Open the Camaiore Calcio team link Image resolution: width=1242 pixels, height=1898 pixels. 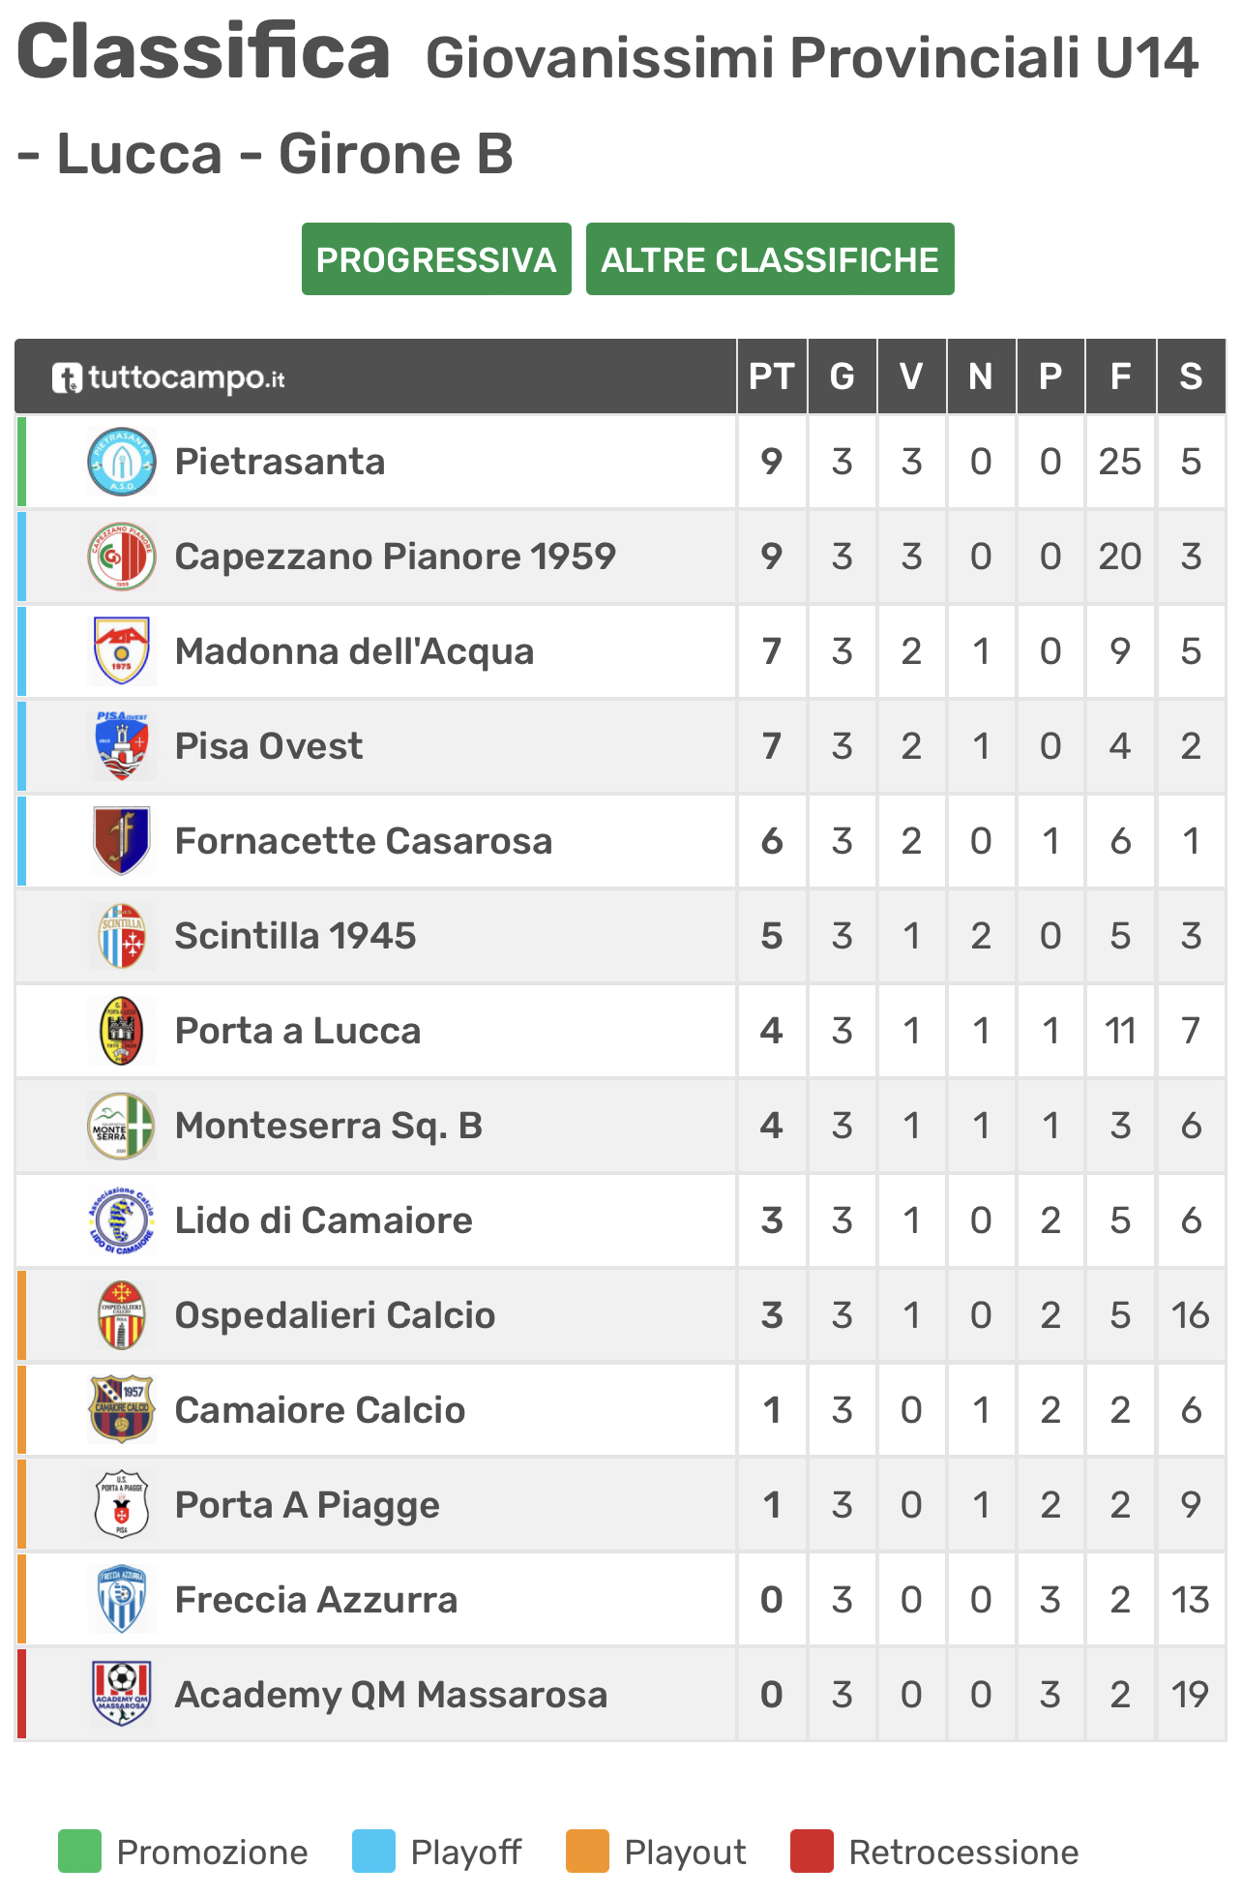(320, 1410)
